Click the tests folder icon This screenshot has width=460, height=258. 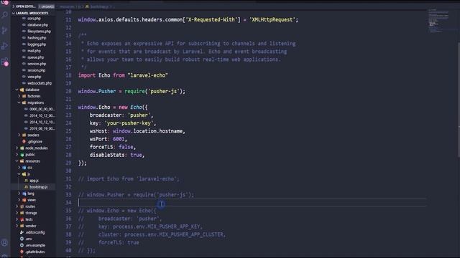(x=22, y=219)
